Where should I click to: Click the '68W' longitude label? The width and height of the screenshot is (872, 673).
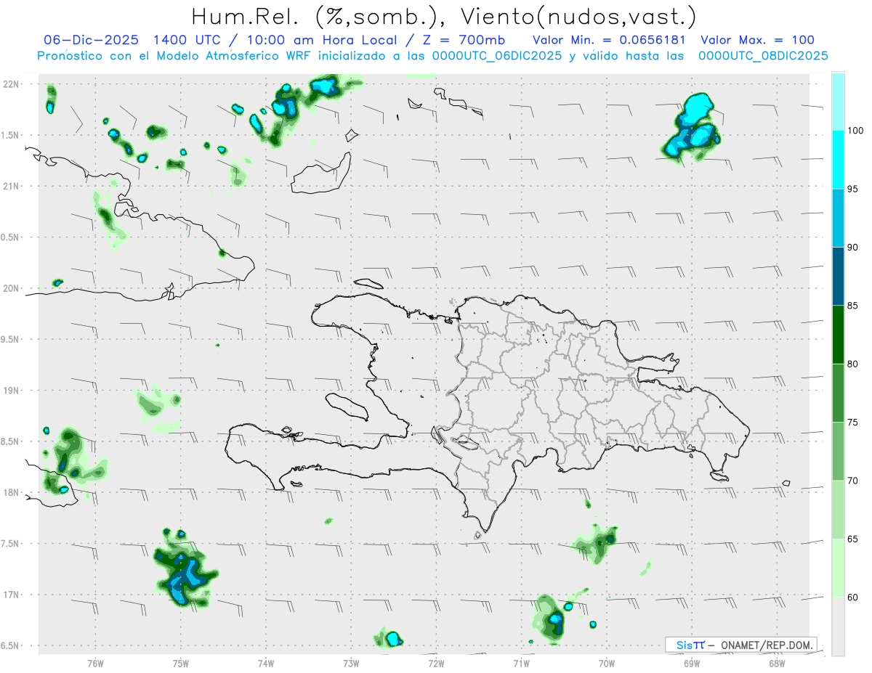[x=777, y=663]
